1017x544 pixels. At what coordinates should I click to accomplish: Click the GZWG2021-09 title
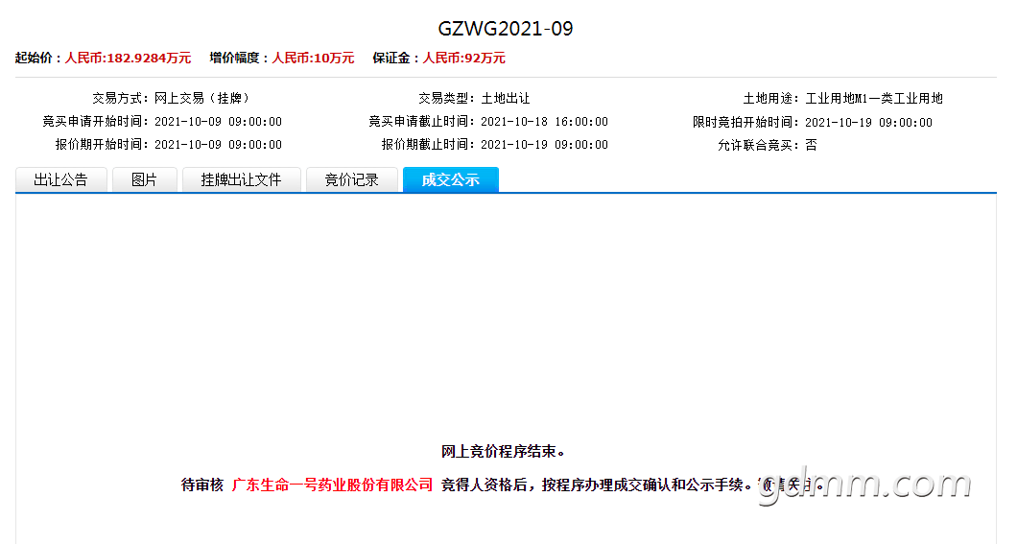coord(506,29)
